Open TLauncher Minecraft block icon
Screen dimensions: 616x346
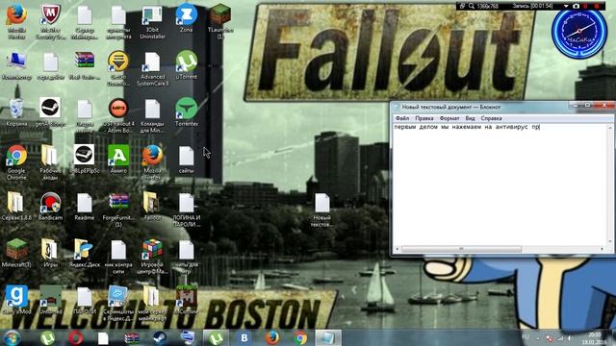[220, 14]
